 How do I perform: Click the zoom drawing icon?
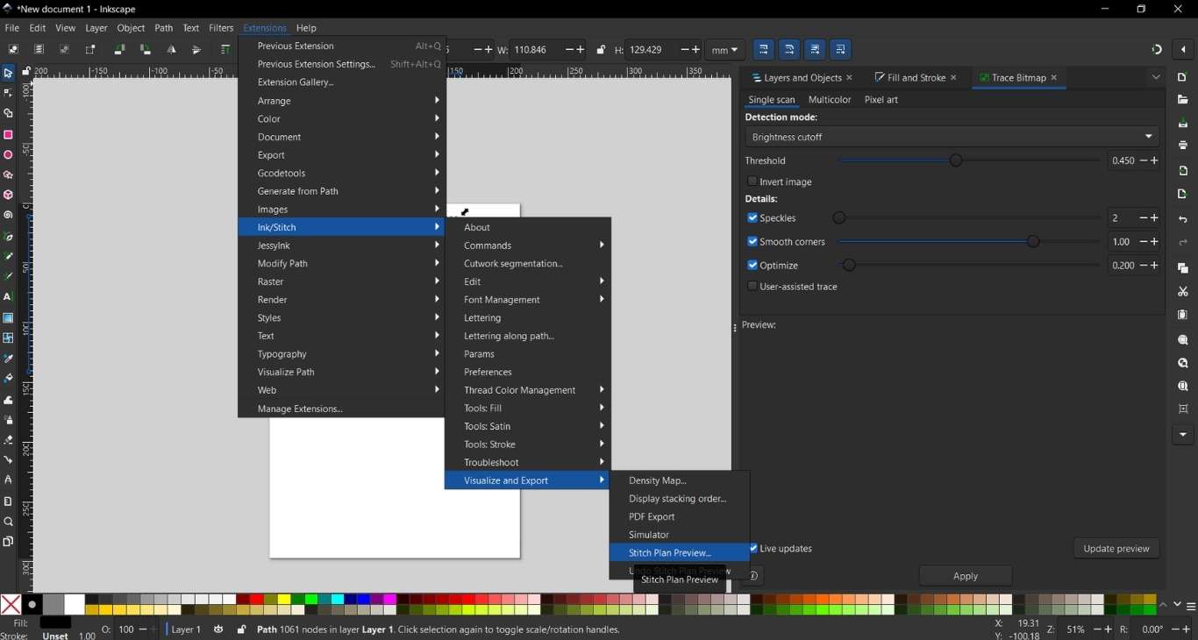(1183, 364)
